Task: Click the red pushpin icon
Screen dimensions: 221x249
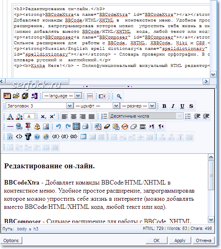Action: (x=28, y=127)
